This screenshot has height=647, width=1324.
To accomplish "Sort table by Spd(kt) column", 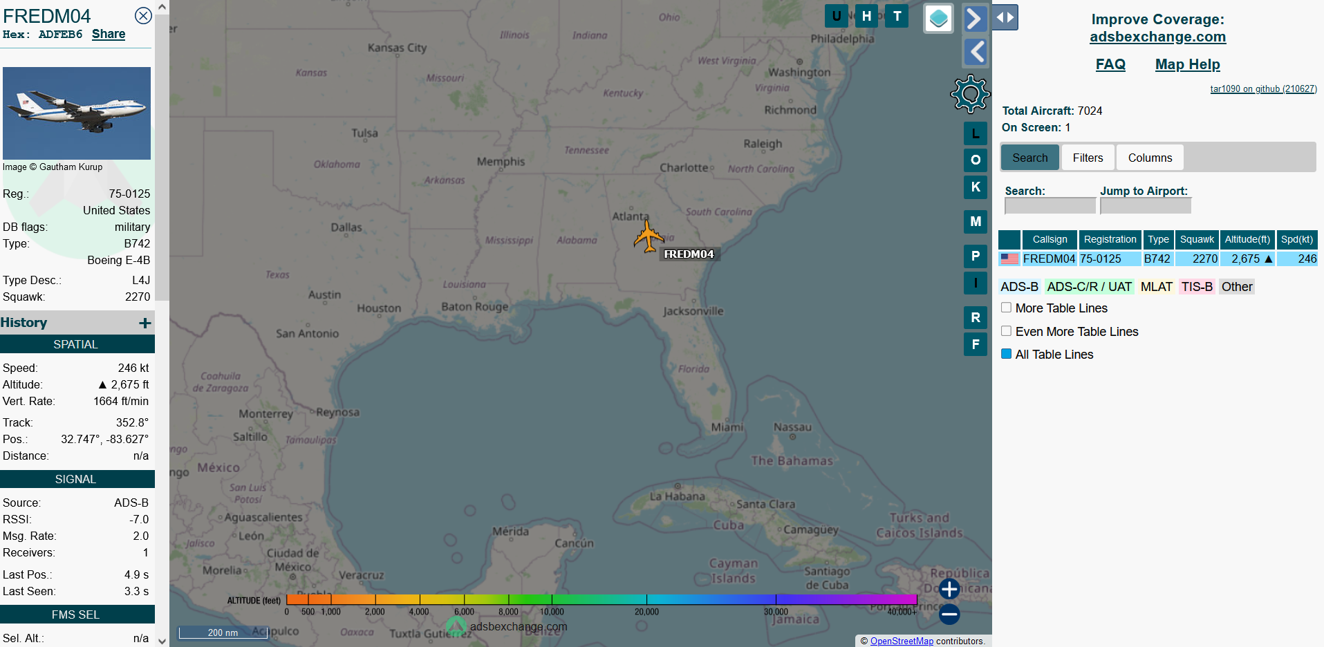I will pyautogui.click(x=1297, y=239).
